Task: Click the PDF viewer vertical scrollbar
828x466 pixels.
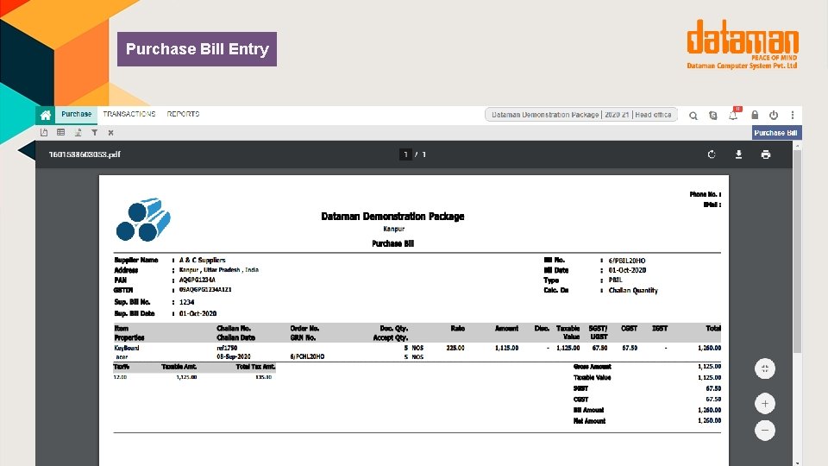Action: (797, 251)
